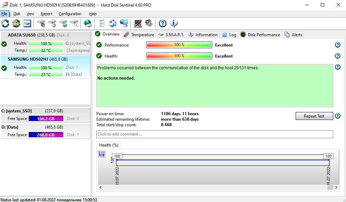This screenshot has height=202, width=346.
Task: Click the Repeat Test button
Action: point(314,116)
